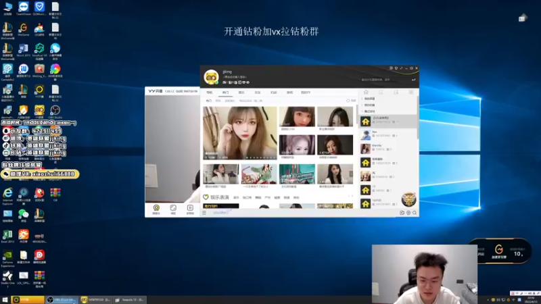Select the third tab in YY navigation bar
This screenshot has height=304, width=541.
241,93
